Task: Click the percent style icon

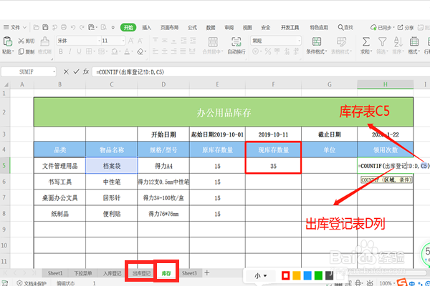Action: (x=268, y=51)
